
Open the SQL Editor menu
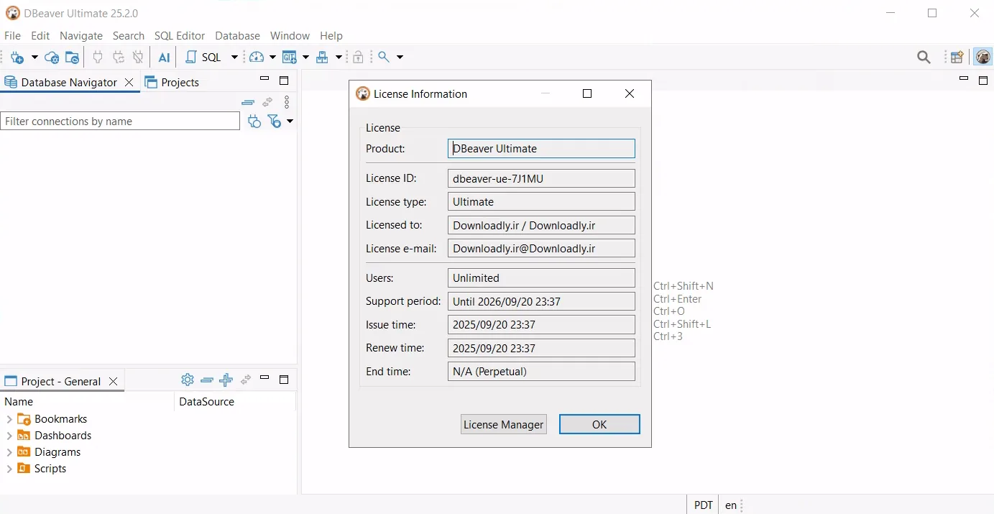click(180, 36)
